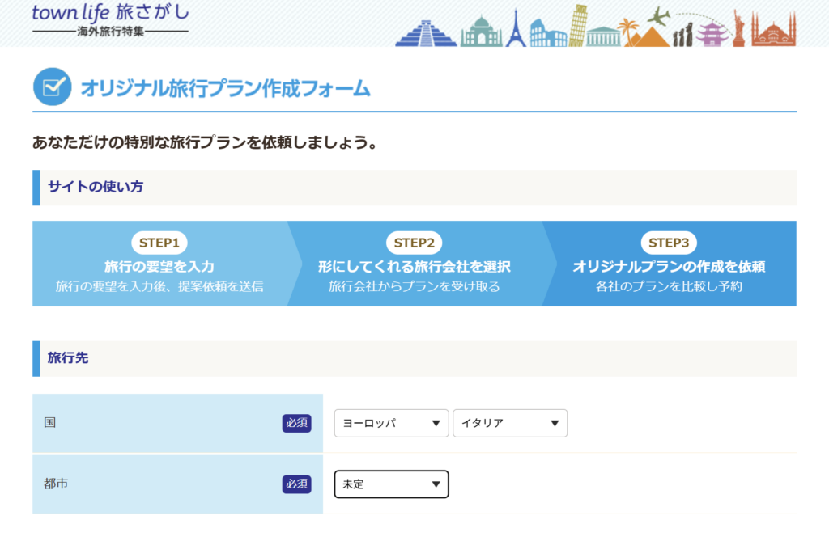Click the 必須 badge beside 都市
This screenshot has width=829, height=541.
pos(296,484)
